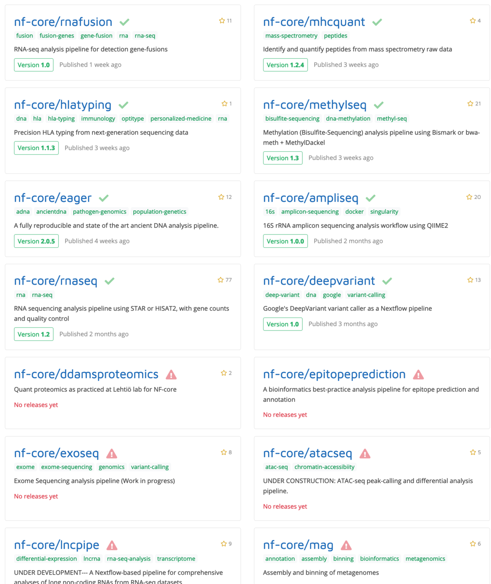The image size is (491, 584).
Task: Click star icon on nf-core/ampliseq card
Action: (469, 197)
